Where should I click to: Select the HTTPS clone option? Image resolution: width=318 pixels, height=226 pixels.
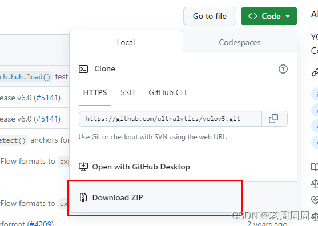tap(95, 92)
